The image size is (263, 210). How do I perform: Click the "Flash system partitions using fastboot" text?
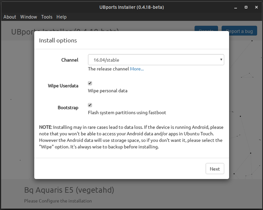click(x=127, y=112)
